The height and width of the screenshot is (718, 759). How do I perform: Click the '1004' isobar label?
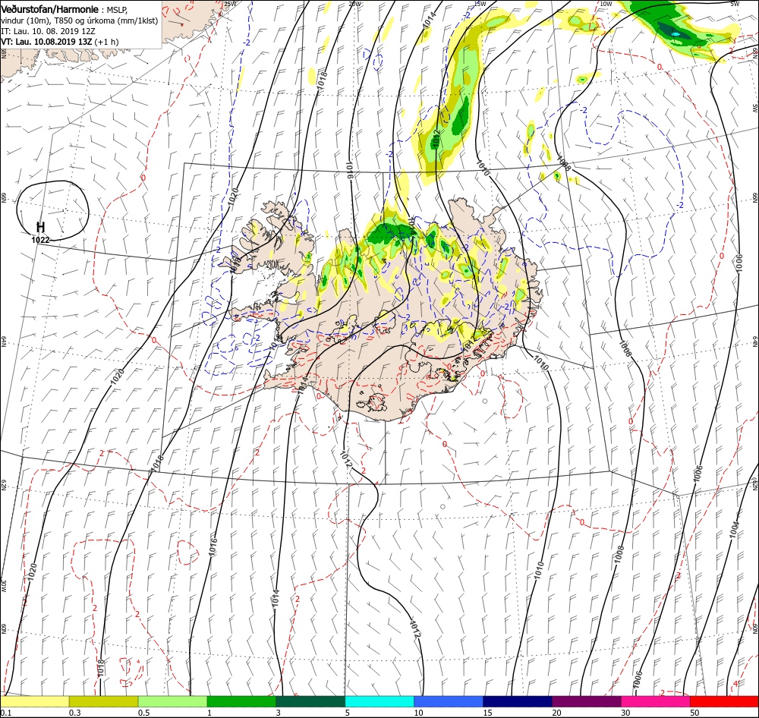point(734,529)
